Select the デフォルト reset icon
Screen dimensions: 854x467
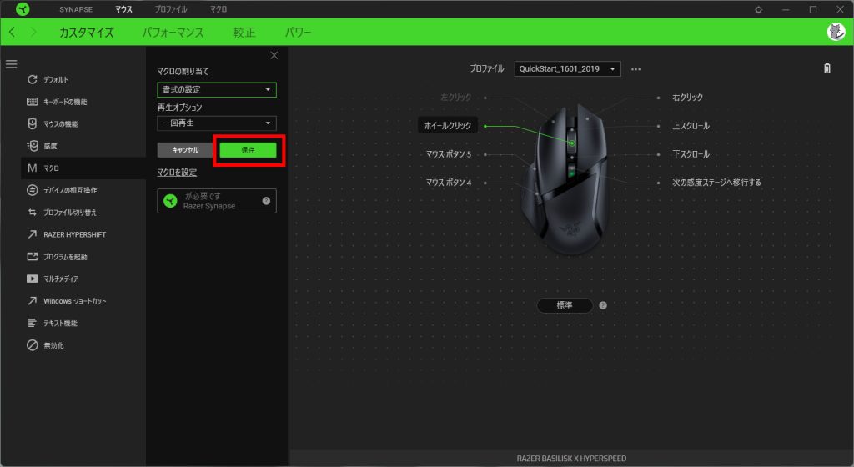pyautogui.click(x=33, y=79)
